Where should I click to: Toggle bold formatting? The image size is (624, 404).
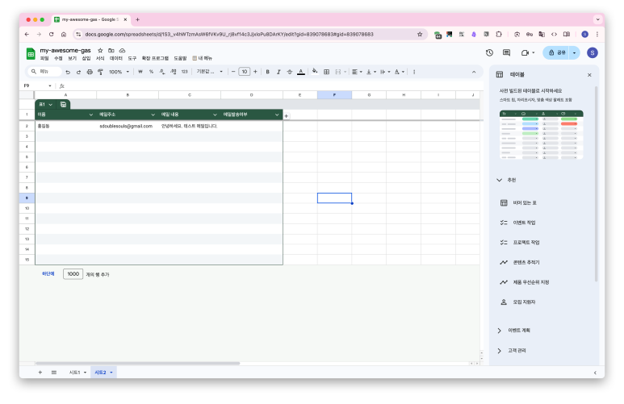(267, 72)
